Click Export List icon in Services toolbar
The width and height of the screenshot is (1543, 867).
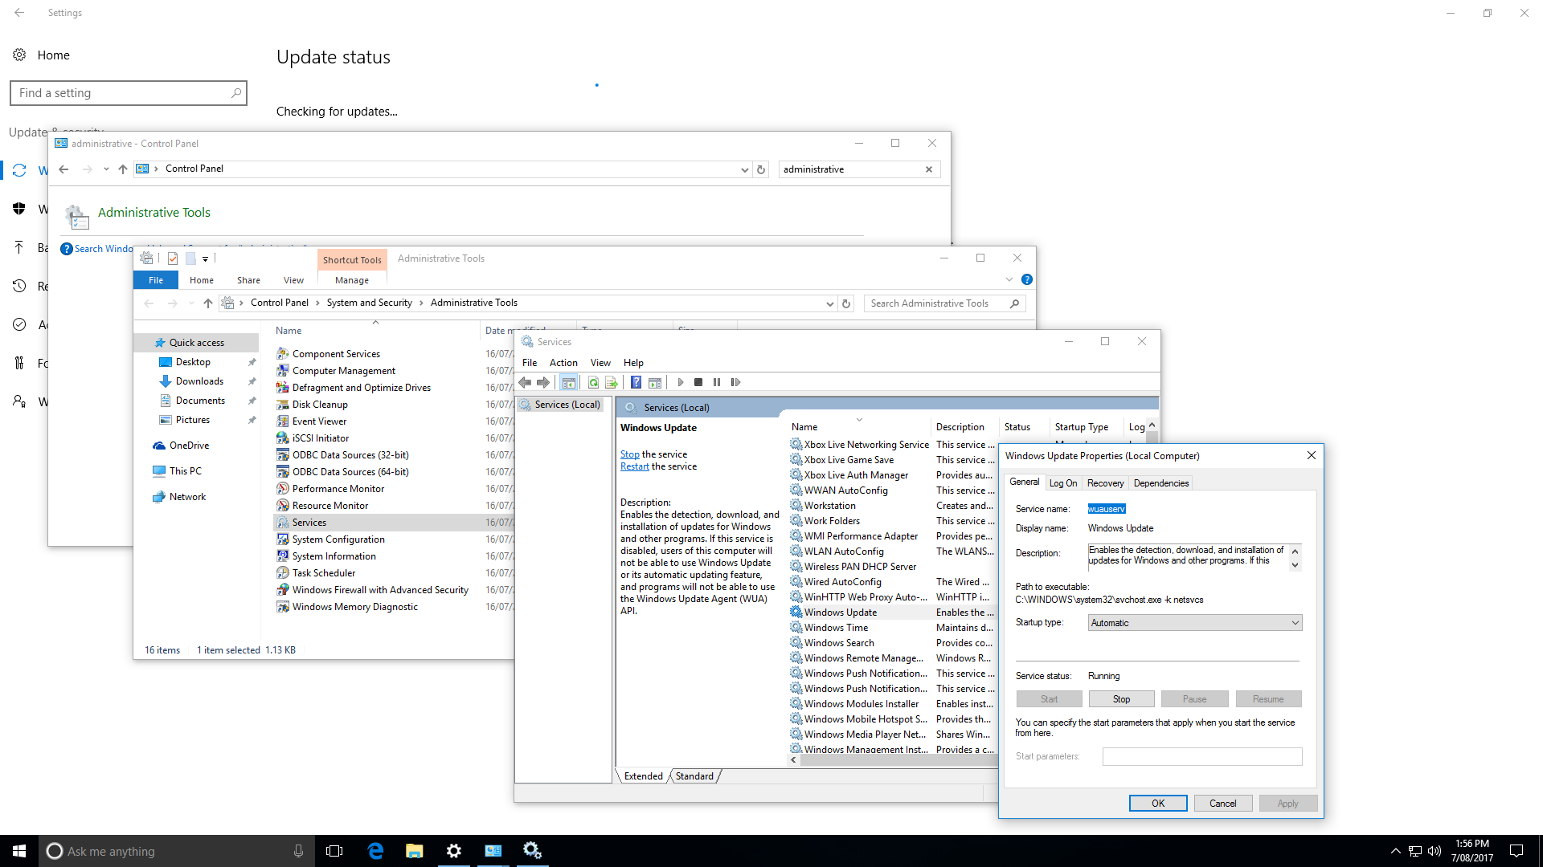tap(611, 382)
